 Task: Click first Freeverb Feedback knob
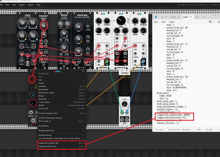107,21
